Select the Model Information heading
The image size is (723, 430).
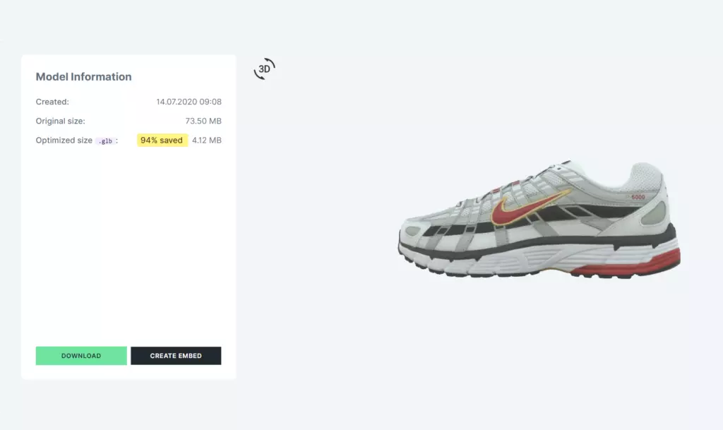point(83,76)
